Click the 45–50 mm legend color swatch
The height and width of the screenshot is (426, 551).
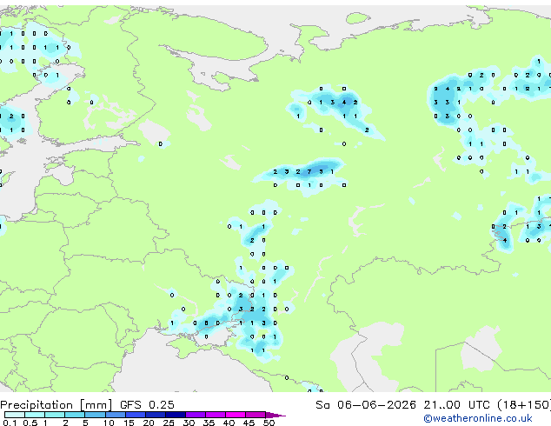coord(256,415)
